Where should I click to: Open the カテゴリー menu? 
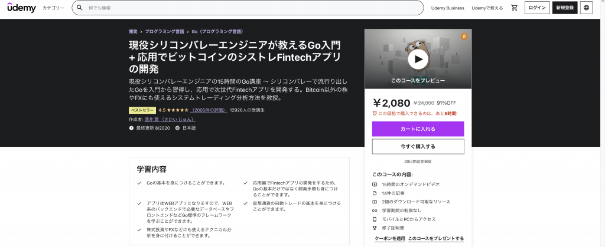point(53,8)
